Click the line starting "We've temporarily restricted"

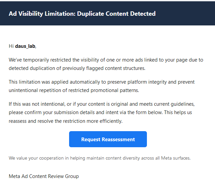106,60
